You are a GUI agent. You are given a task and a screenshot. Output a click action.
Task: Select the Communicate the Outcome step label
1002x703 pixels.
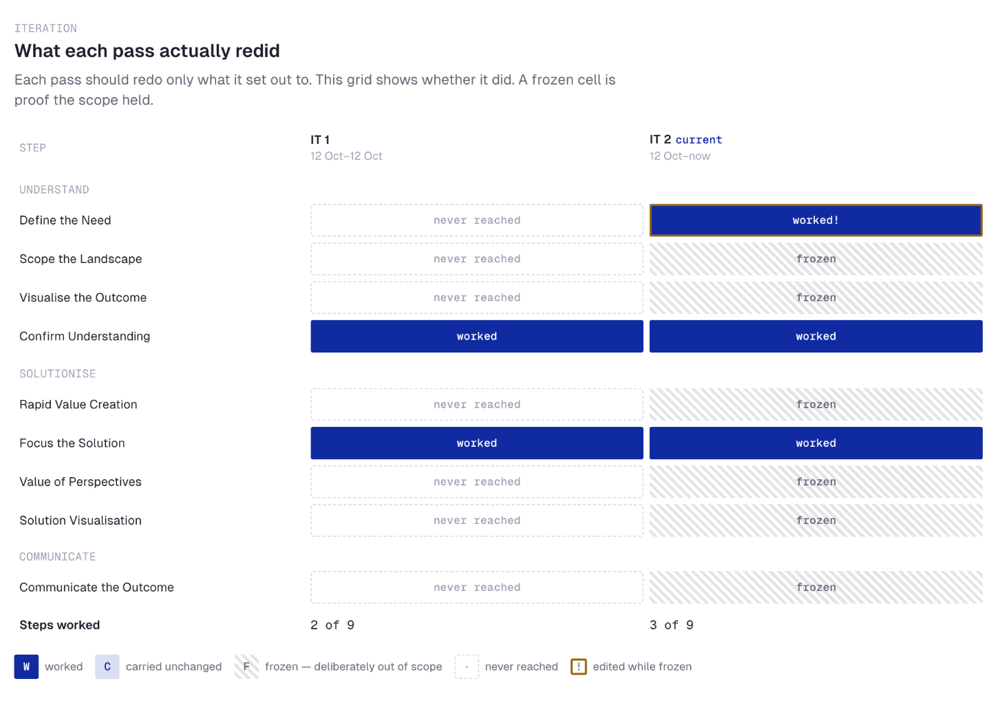[x=96, y=587]
